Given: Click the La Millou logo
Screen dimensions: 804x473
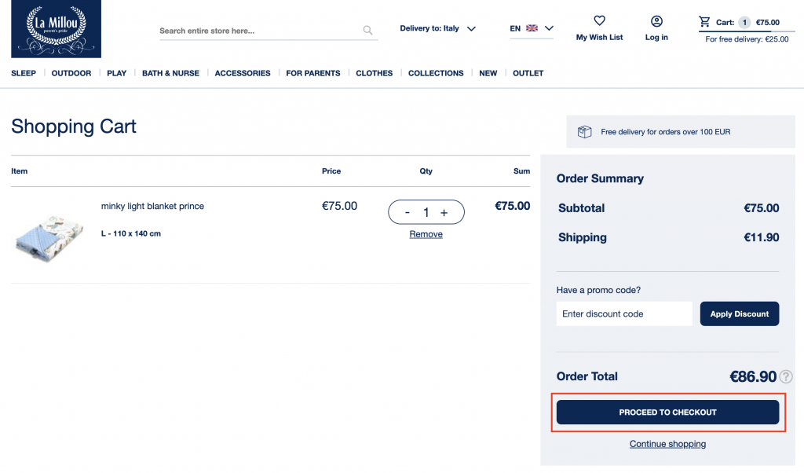Looking at the screenshot, I should point(56,29).
